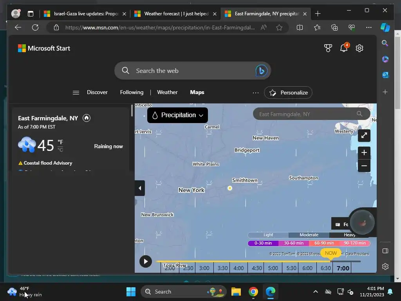Open Read aloud in address bar
The image size is (401, 301).
(264, 27)
